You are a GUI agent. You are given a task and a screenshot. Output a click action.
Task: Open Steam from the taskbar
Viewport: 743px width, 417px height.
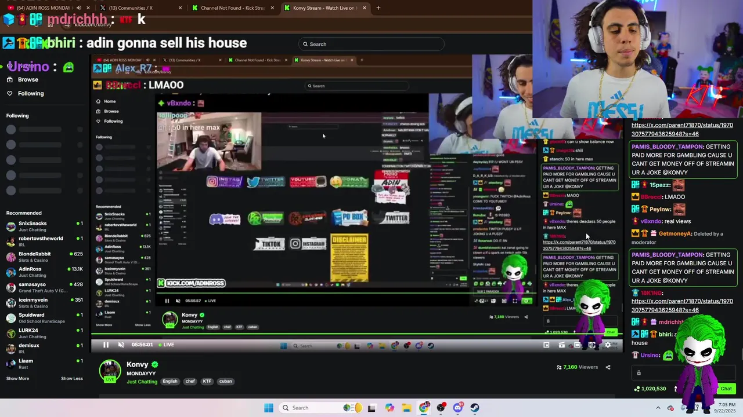[475, 408]
